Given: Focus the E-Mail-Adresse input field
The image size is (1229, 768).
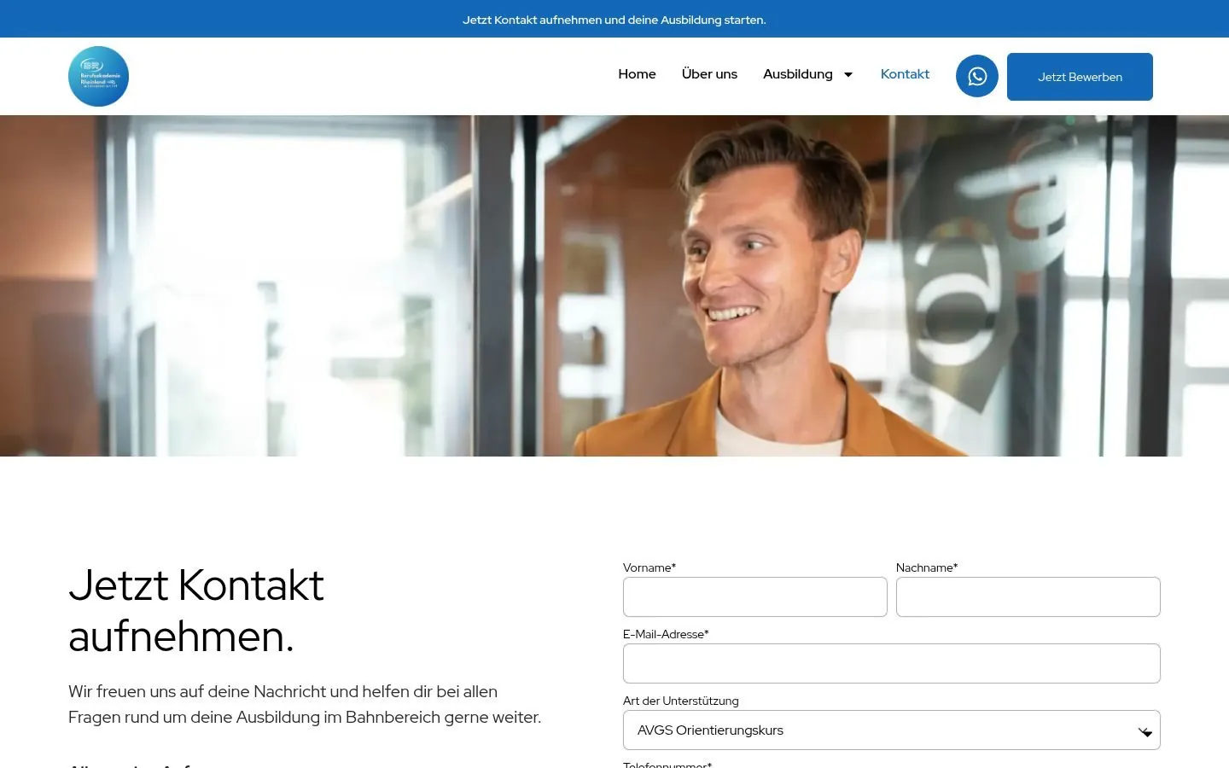Looking at the screenshot, I should [x=892, y=663].
